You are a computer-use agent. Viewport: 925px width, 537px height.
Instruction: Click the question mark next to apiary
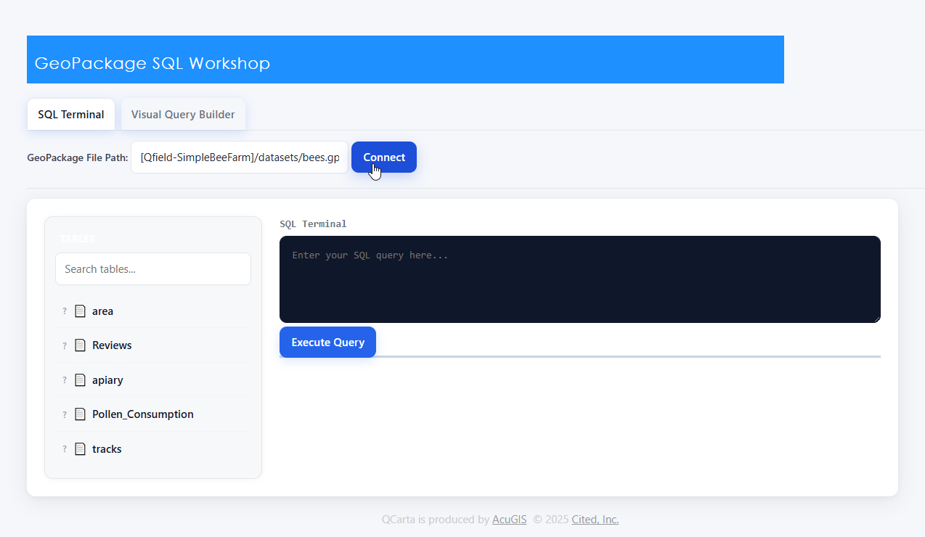(x=65, y=380)
